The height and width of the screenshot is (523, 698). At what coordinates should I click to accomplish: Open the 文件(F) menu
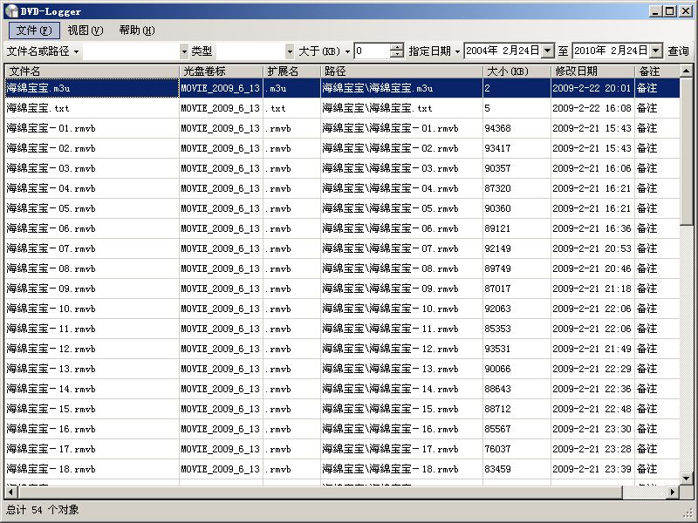(x=34, y=31)
